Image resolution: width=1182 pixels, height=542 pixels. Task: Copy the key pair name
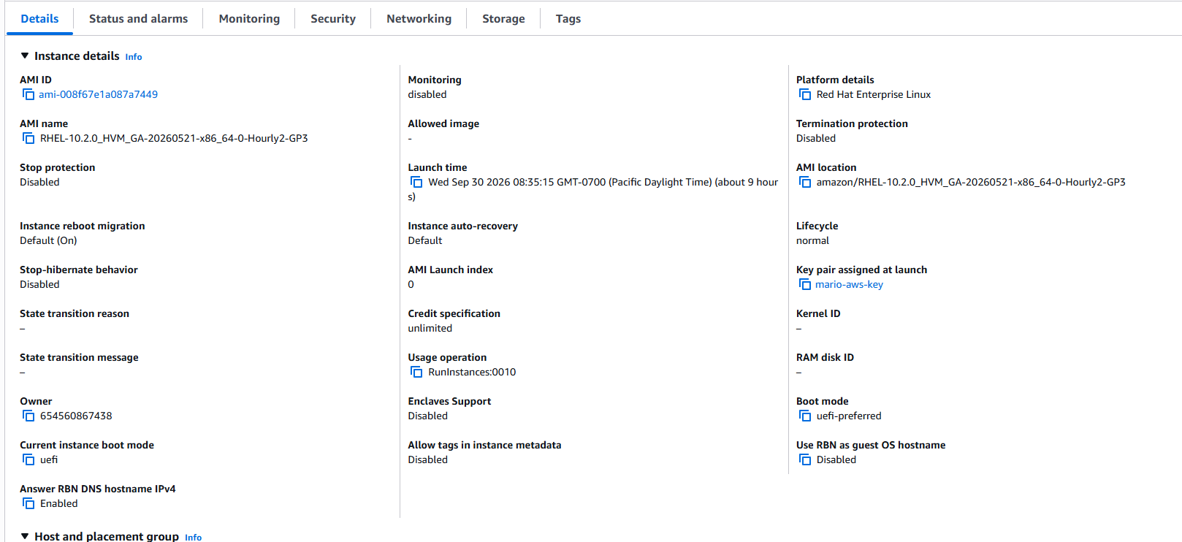805,284
